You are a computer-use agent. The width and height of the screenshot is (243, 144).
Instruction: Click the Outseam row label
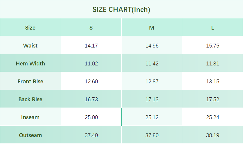point(30,135)
